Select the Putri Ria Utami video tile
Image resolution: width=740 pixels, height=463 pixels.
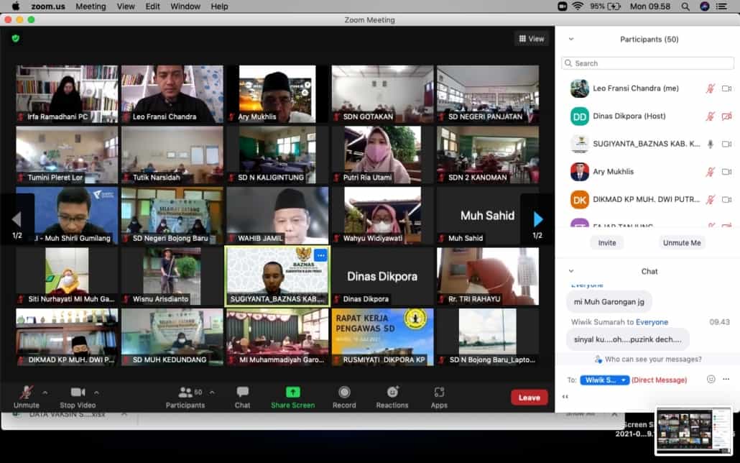[x=383, y=155]
